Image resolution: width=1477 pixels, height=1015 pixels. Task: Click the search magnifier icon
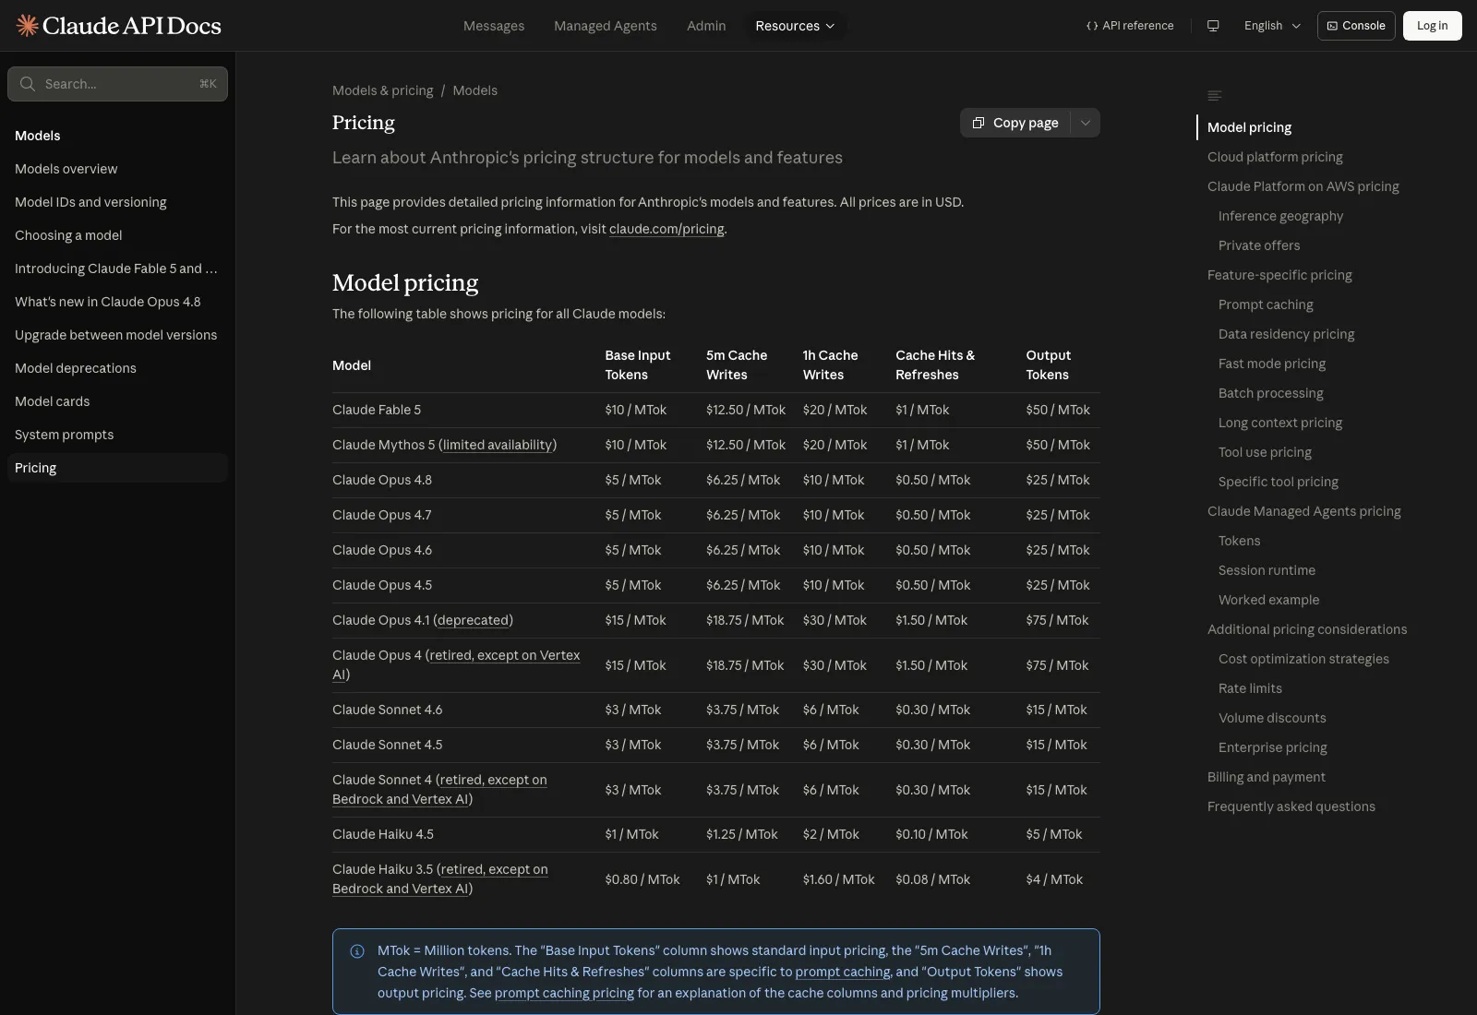point(28,84)
